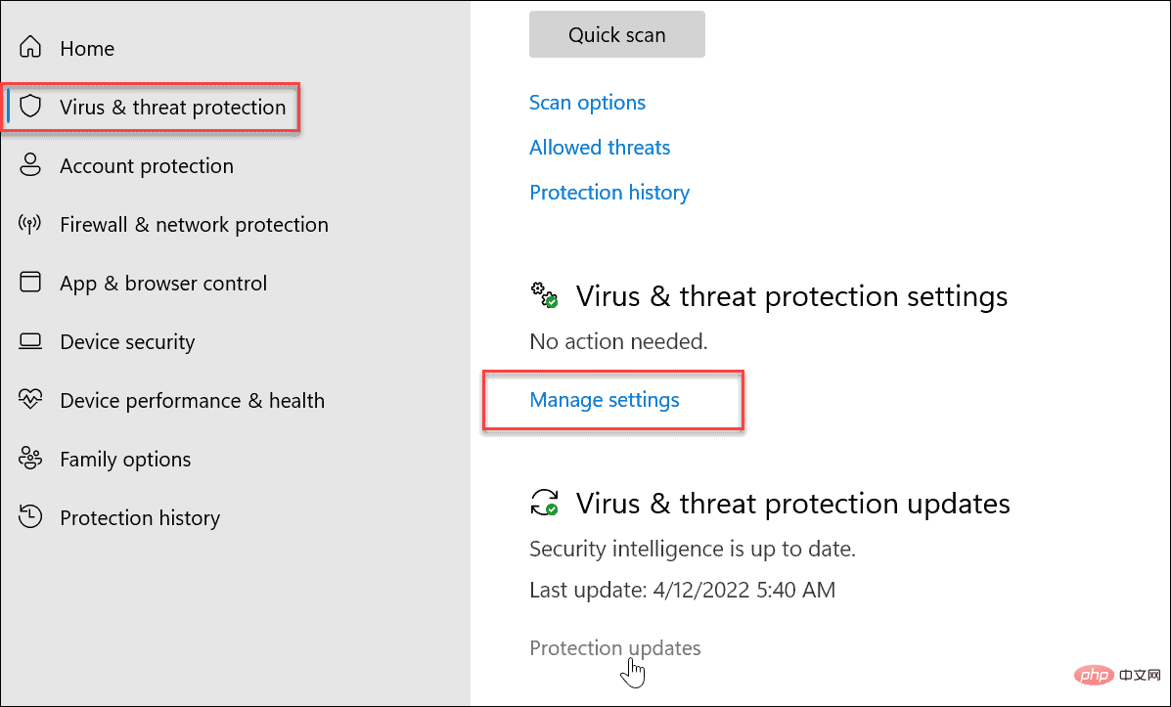Select the Device security laptop icon
The width and height of the screenshot is (1171, 707).
[30, 341]
